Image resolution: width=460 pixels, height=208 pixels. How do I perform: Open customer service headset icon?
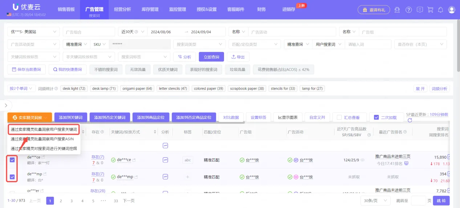pyautogui.click(x=398, y=10)
